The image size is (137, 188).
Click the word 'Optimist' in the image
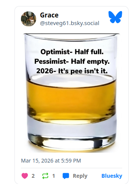pyautogui.click(x=55, y=52)
